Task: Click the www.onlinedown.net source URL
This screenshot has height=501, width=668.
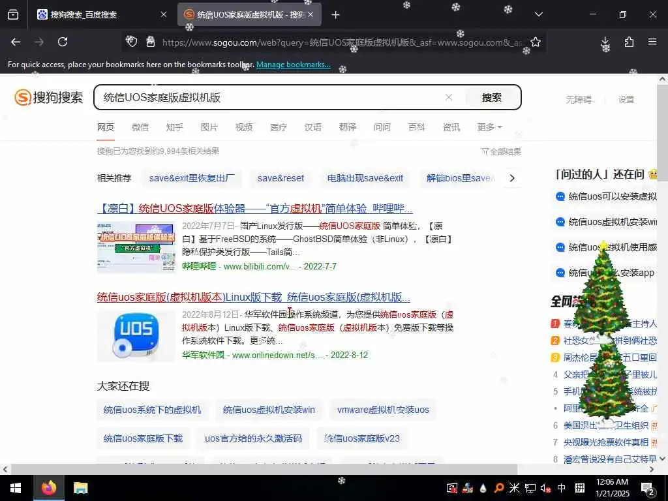Action: [x=278, y=355]
